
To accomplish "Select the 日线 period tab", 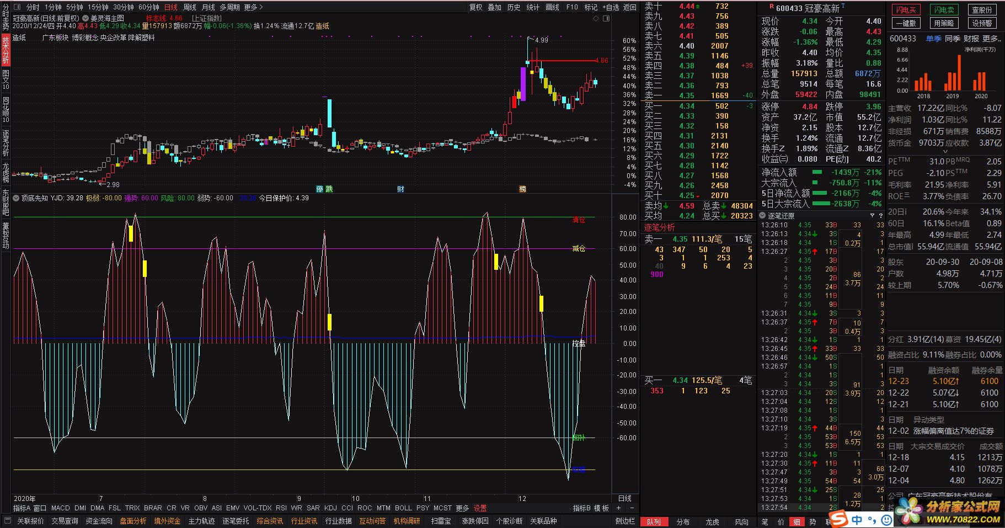I will point(171,7).
